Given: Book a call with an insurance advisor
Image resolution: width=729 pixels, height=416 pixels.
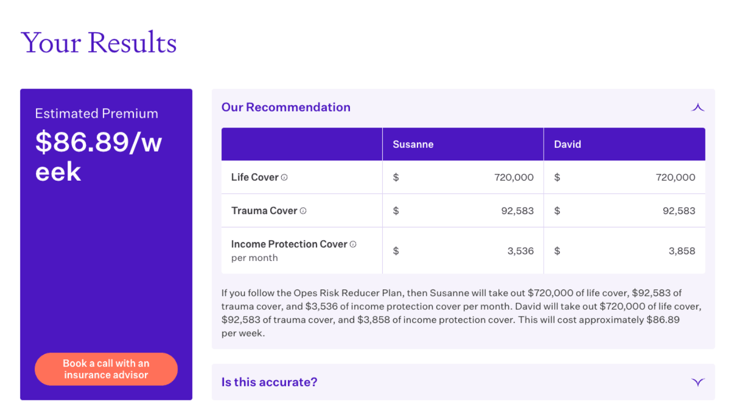Looking at the screenshot, I should point(106,369).
